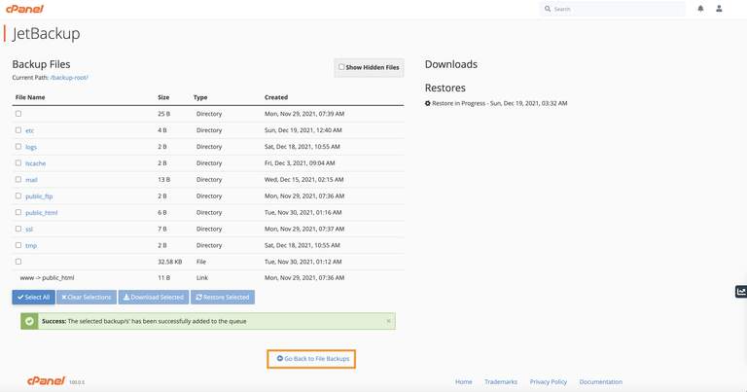
Task: Click the File Name column header
Action: 30,97
